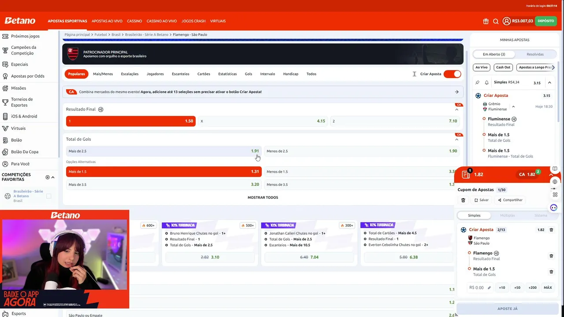Screen dimensions: 564x317
Task: Set the stake to MÁX
Action: pos(548,288)
